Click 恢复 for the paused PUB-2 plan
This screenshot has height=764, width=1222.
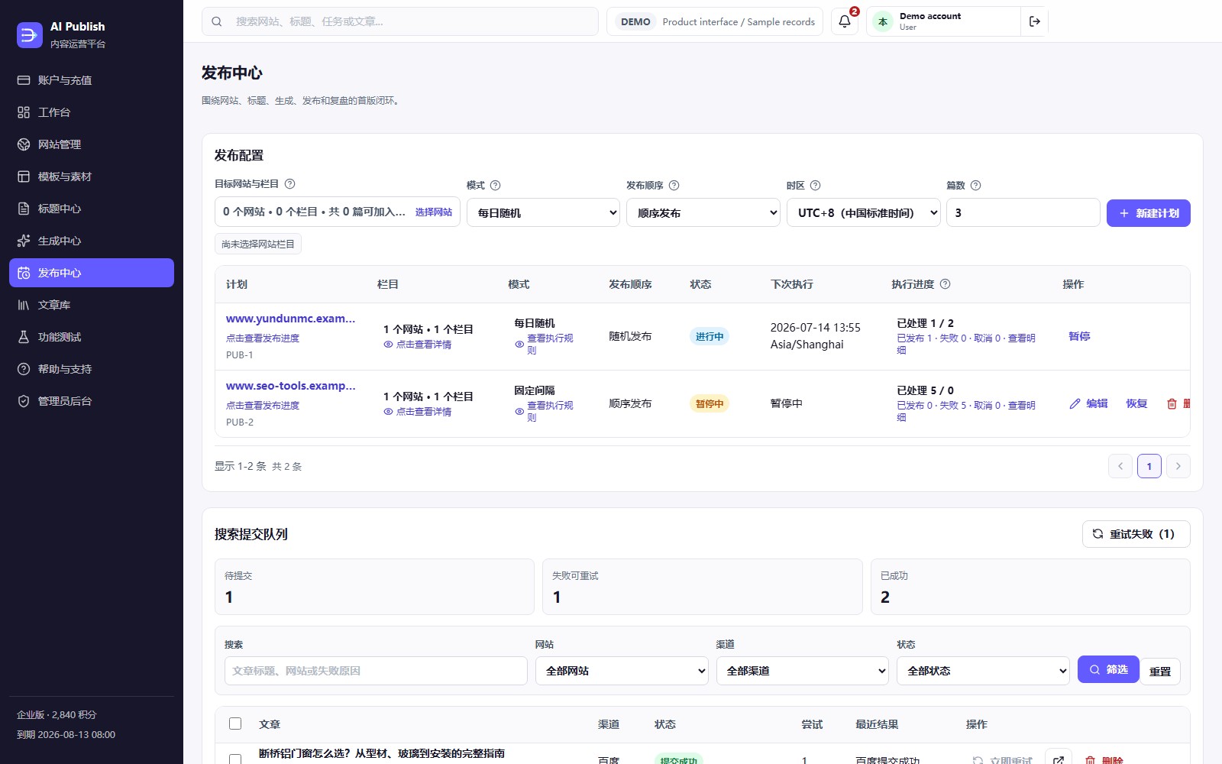(1136, 403)
